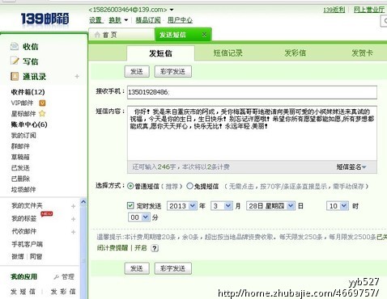Viewport: 387px width, 299px height.
Task: Switch to the 短信记录 tab
Action: (x=228, y=53)
